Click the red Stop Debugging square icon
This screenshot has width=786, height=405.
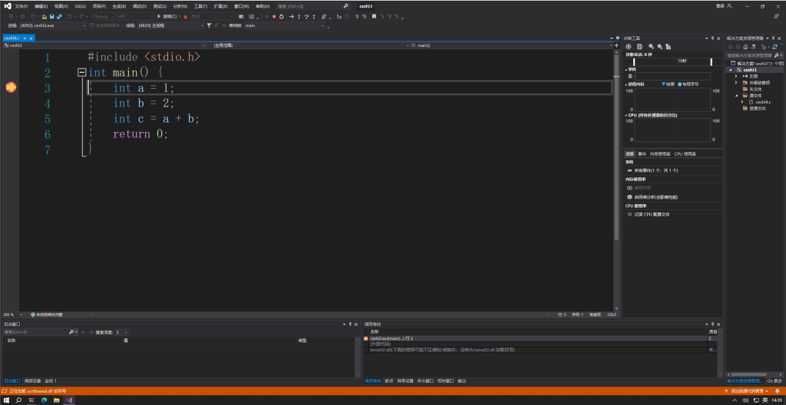(274, 16)
